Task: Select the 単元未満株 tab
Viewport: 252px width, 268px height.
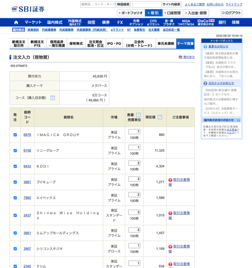Action: pos(166,44)
